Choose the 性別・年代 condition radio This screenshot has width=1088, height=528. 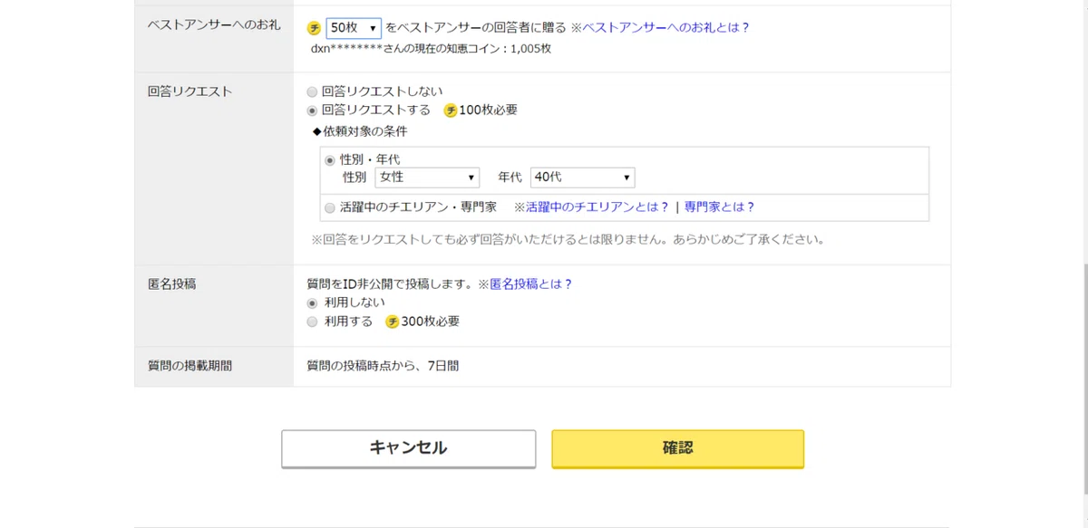coord(330,159)
